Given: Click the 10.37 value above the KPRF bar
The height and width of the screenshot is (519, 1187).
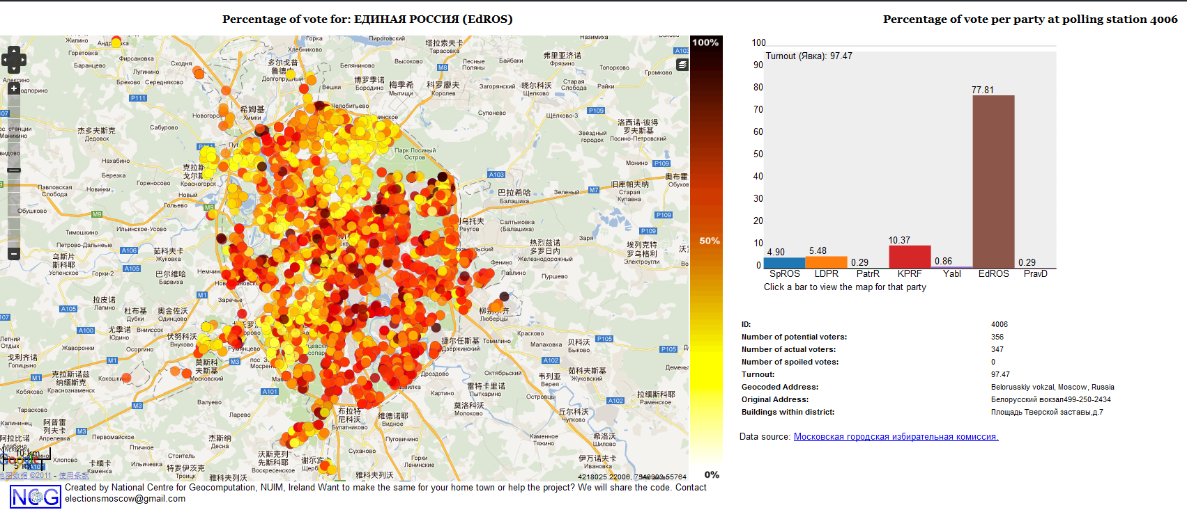Looking at the screenshot, I should click(899, 241).
